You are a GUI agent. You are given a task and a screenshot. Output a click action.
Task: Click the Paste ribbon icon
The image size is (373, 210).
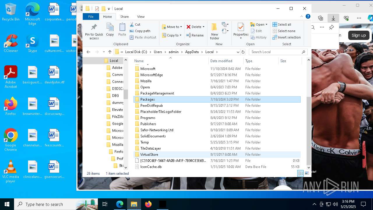(122, 30)
